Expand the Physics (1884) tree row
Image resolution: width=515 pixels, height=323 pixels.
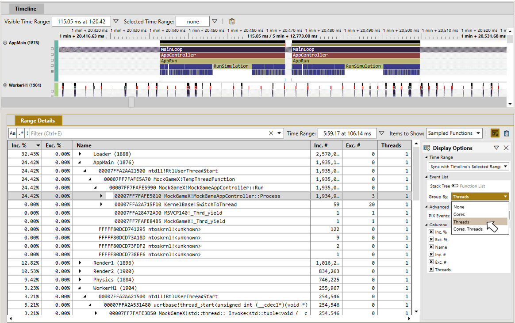pos(80,280)
